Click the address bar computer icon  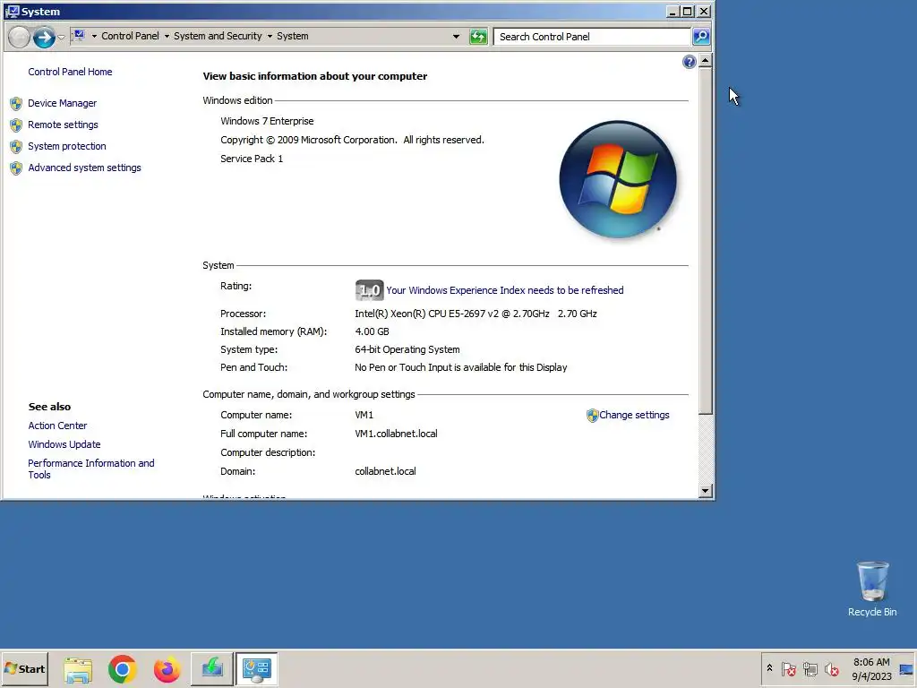coord(79,36)
